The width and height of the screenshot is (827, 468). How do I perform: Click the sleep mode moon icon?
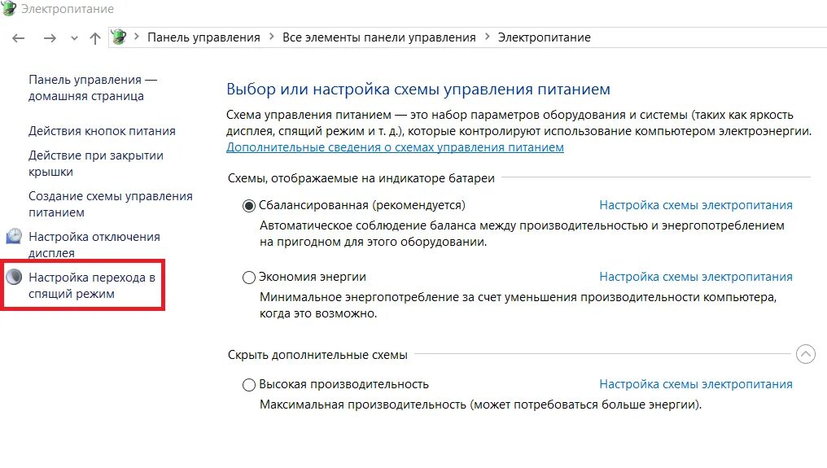[x=14, y=277]
